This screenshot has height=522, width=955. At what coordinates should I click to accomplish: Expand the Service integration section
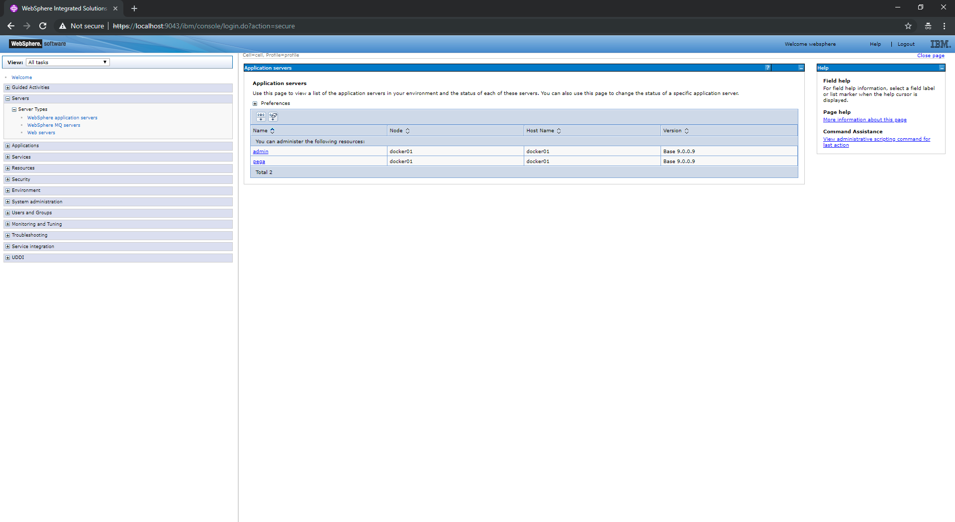7,247
